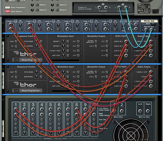163x141 pixels.
Task: Click Redrum channel 8 right audio output jack
Action: (77, 115)
